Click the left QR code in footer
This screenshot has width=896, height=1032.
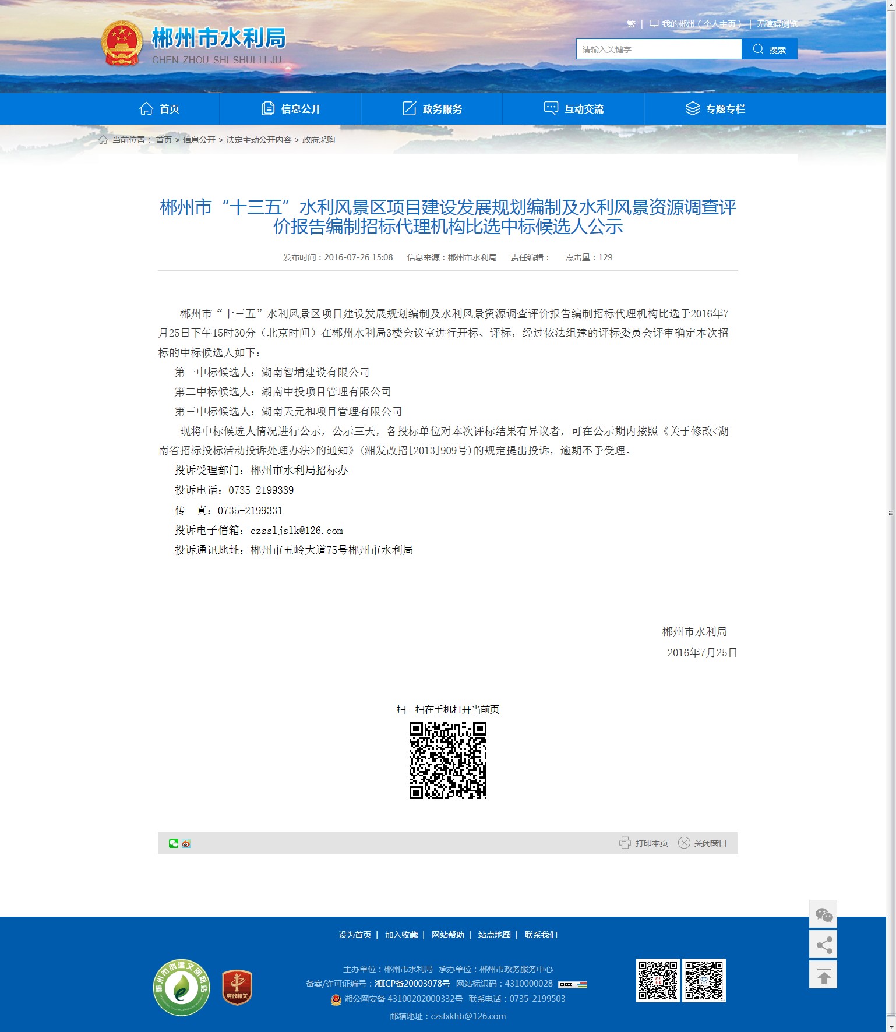[658, 980]
